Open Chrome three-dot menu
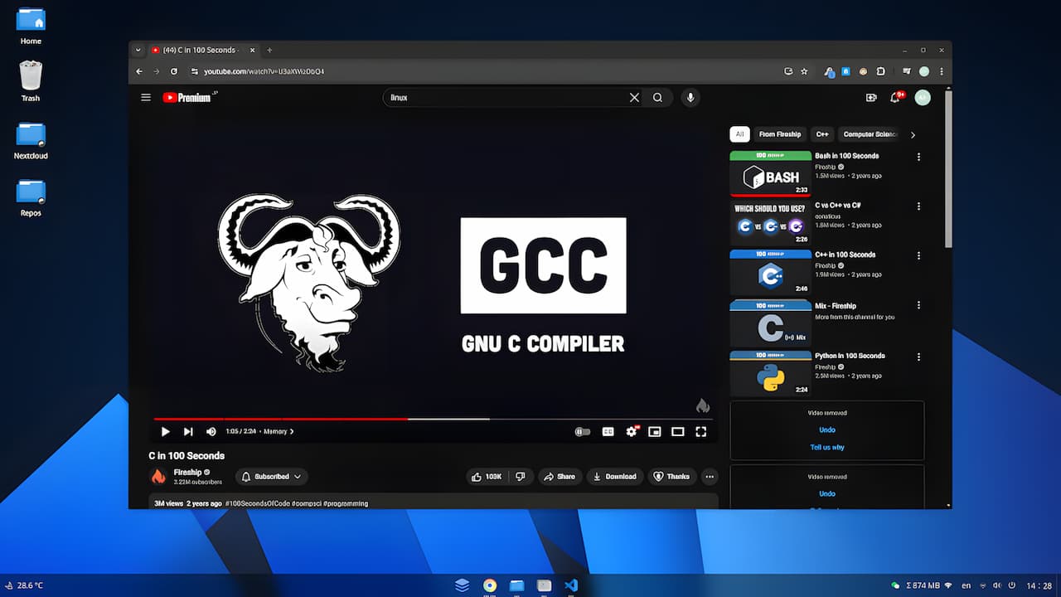This screenshot has width=1061, height=597. (941, 71)
